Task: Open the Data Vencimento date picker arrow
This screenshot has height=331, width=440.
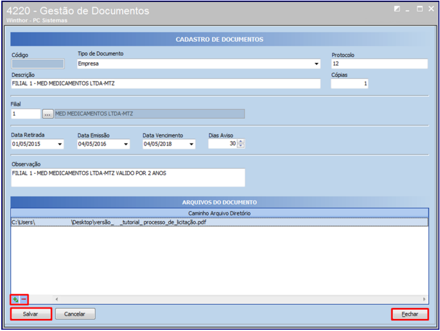Action: 191,144
